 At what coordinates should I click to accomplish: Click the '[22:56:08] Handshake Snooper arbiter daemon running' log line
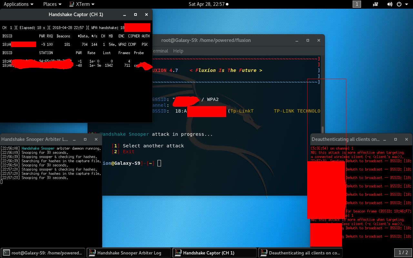51,148
